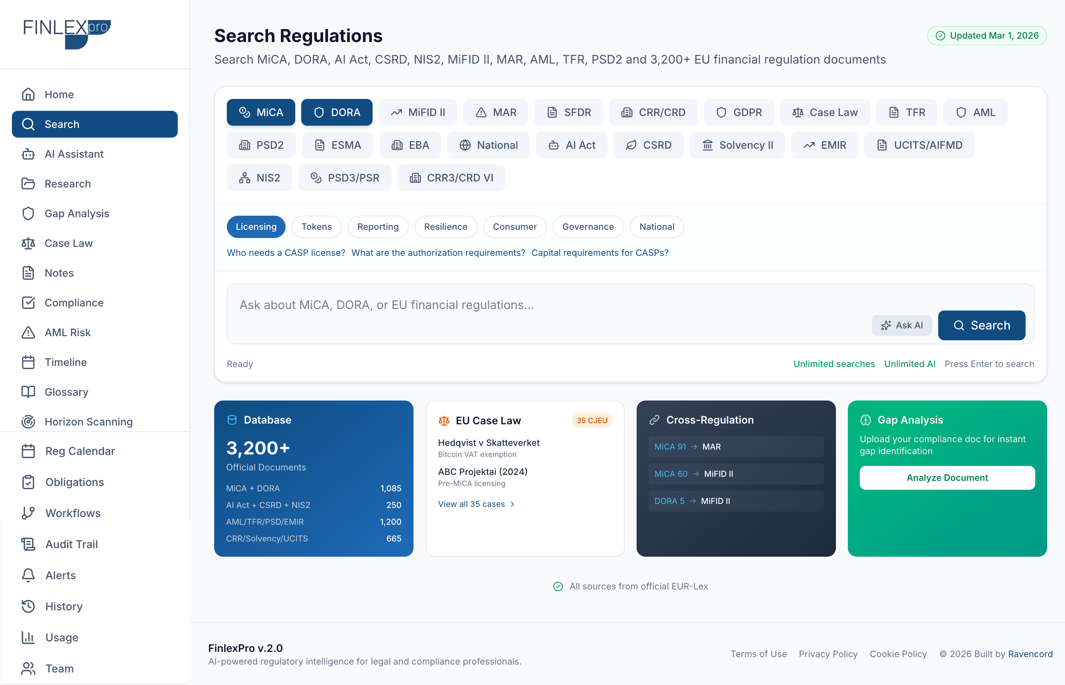Open the 'View all 35 cases' link
This screenshot has width=1065, height=685.
tap(476, 504)
